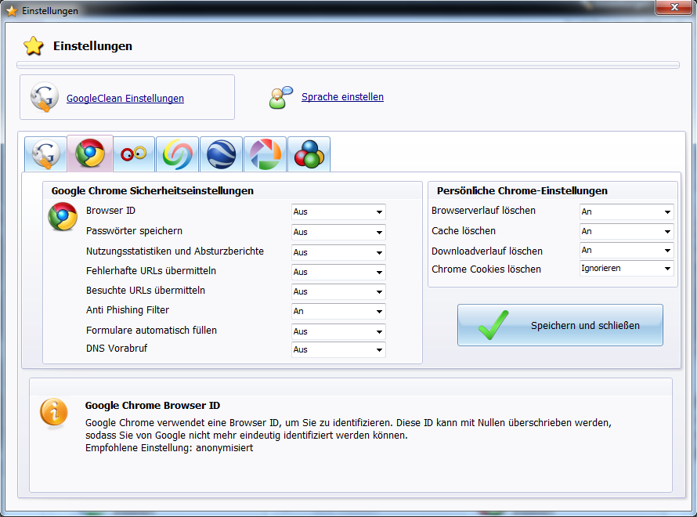Image resolution: width=697 pixels, height=517 pixels.
Task: Click Google Chrome Sicherheitseinstellungen group title
Action: (x=153, y=190)
